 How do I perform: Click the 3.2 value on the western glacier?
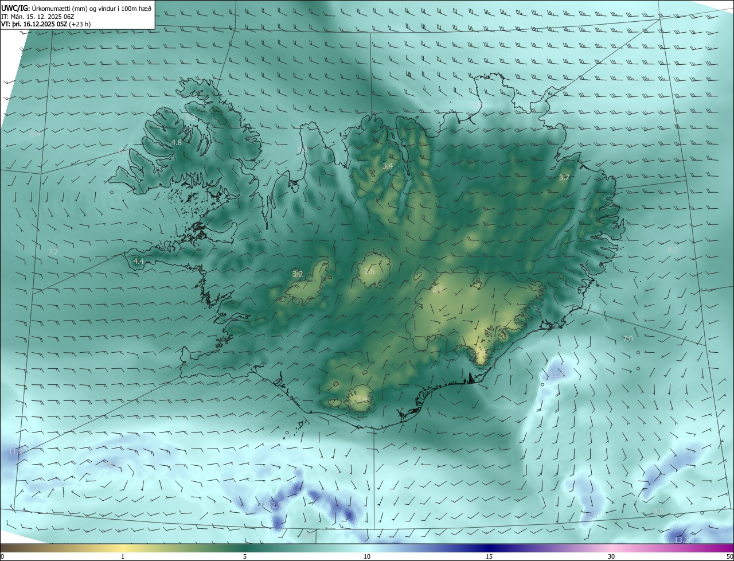[298, 274]
